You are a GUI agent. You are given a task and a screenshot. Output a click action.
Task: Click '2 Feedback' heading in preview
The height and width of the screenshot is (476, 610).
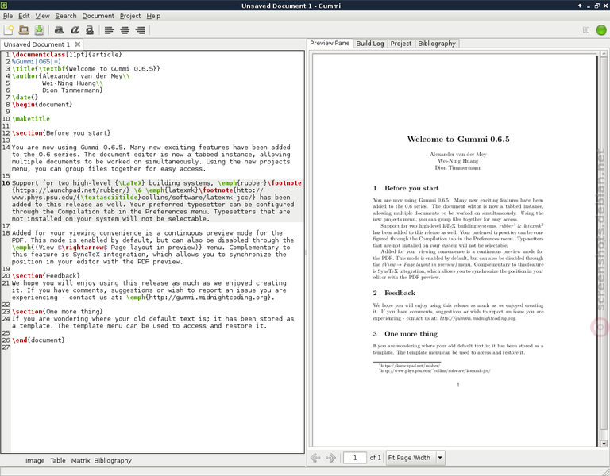pos(394,293)
